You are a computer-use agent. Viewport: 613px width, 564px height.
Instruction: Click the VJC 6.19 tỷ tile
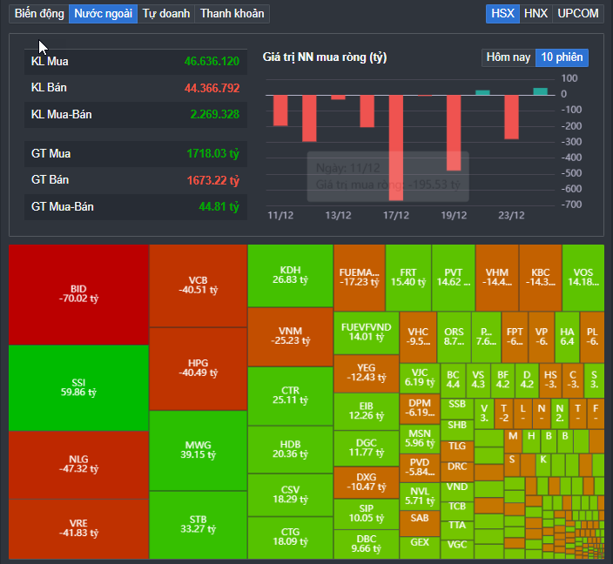420,378
